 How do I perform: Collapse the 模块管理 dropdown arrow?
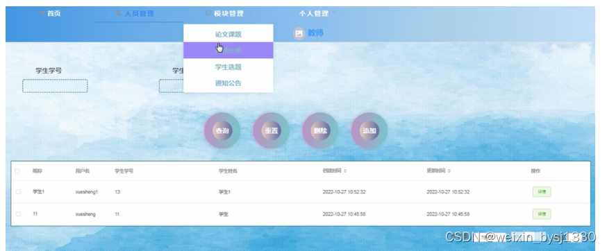pos(250,14)
